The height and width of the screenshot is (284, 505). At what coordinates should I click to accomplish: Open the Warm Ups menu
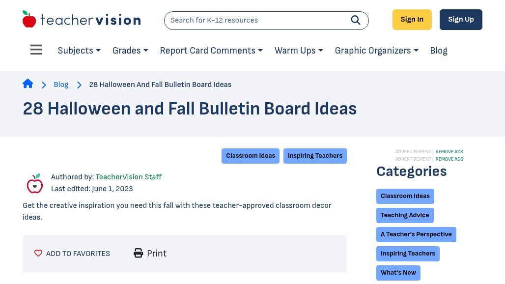pos(299,51)
